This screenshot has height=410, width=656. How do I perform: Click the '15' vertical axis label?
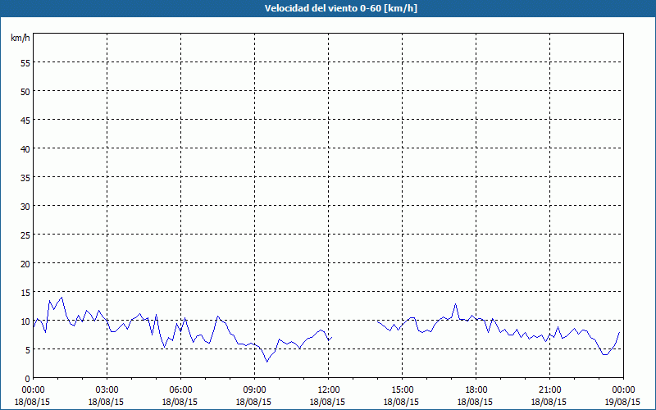coord(25,293)
